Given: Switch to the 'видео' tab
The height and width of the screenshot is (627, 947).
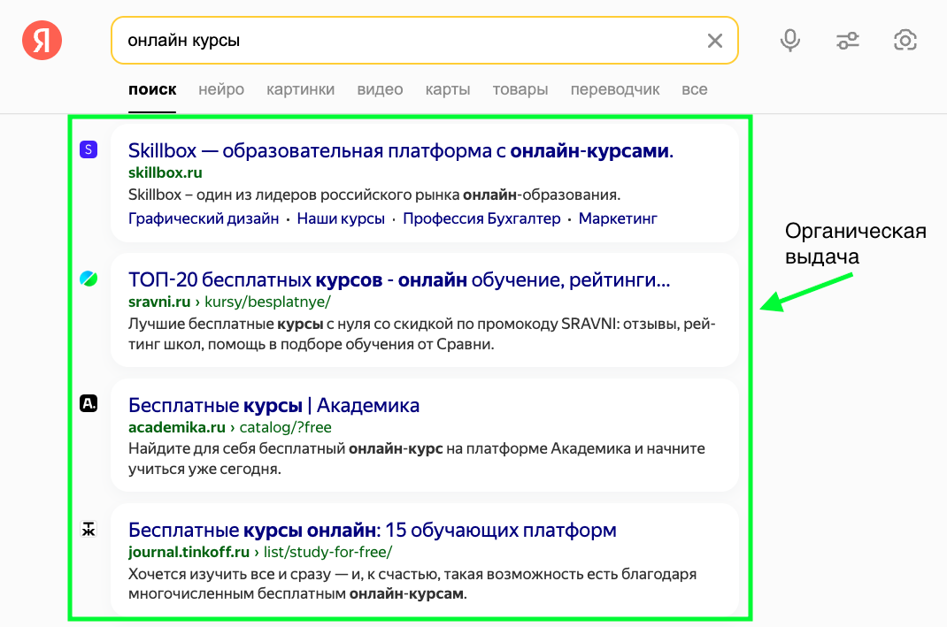Looking at the screenshot, I should pos(380,90).
